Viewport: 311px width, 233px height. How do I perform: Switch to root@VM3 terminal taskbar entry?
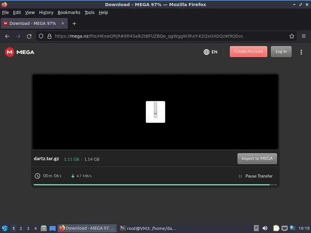tap(149, 228)
